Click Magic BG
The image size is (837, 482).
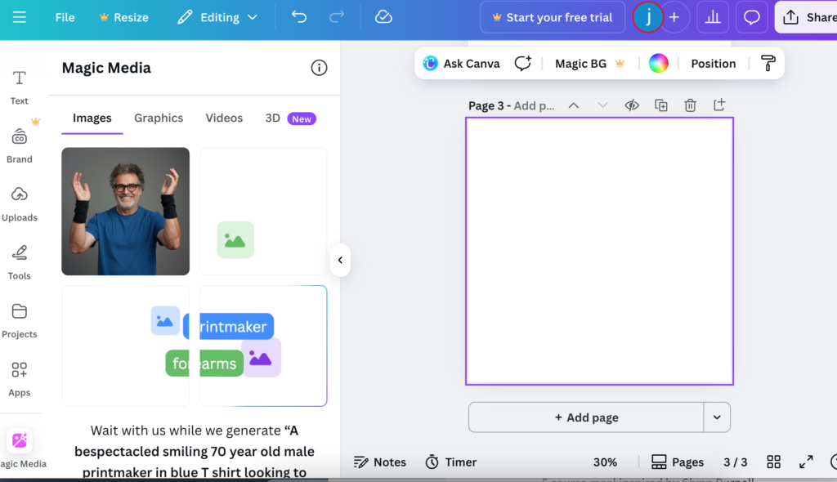point(589,64)
